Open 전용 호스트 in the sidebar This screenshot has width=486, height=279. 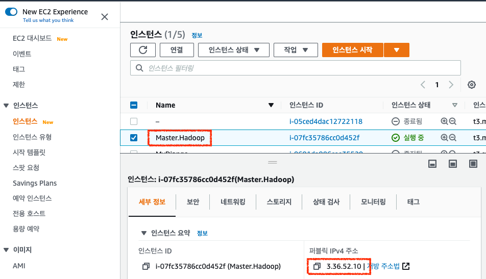tap(29, 213)
